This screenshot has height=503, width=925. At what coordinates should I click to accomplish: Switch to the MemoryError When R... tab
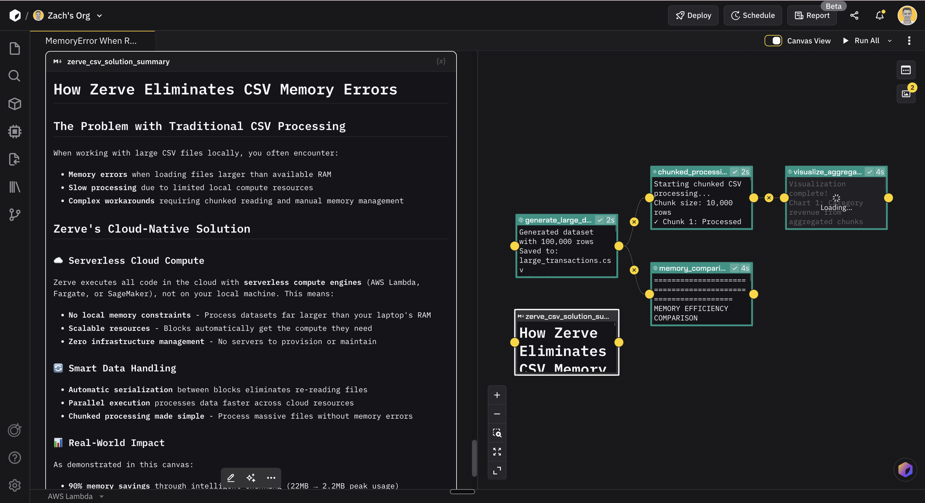click(92, 40)
